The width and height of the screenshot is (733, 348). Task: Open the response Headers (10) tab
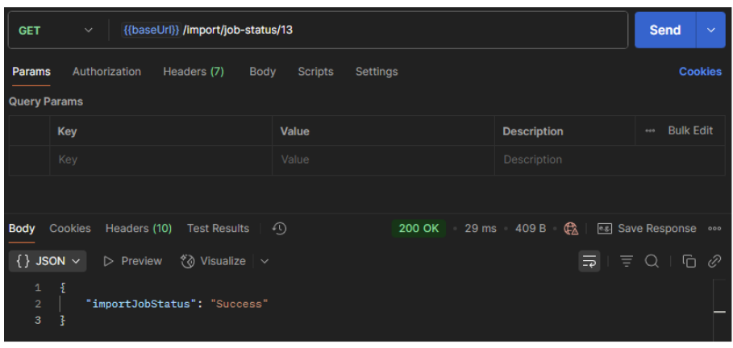pyautogui.click(x=139, y=229)
